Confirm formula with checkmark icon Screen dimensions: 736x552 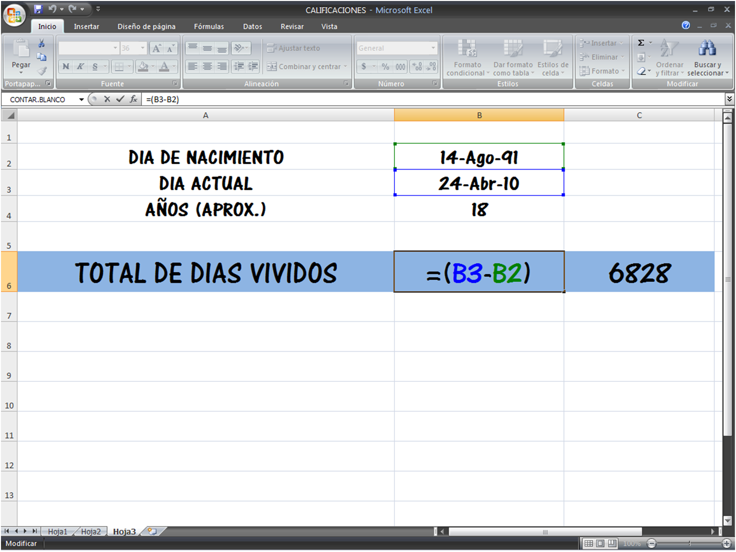point(120,99)
